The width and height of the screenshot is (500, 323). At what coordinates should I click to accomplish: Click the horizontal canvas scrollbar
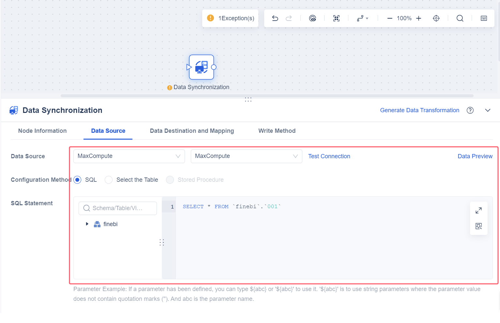[x=267, y=96]
